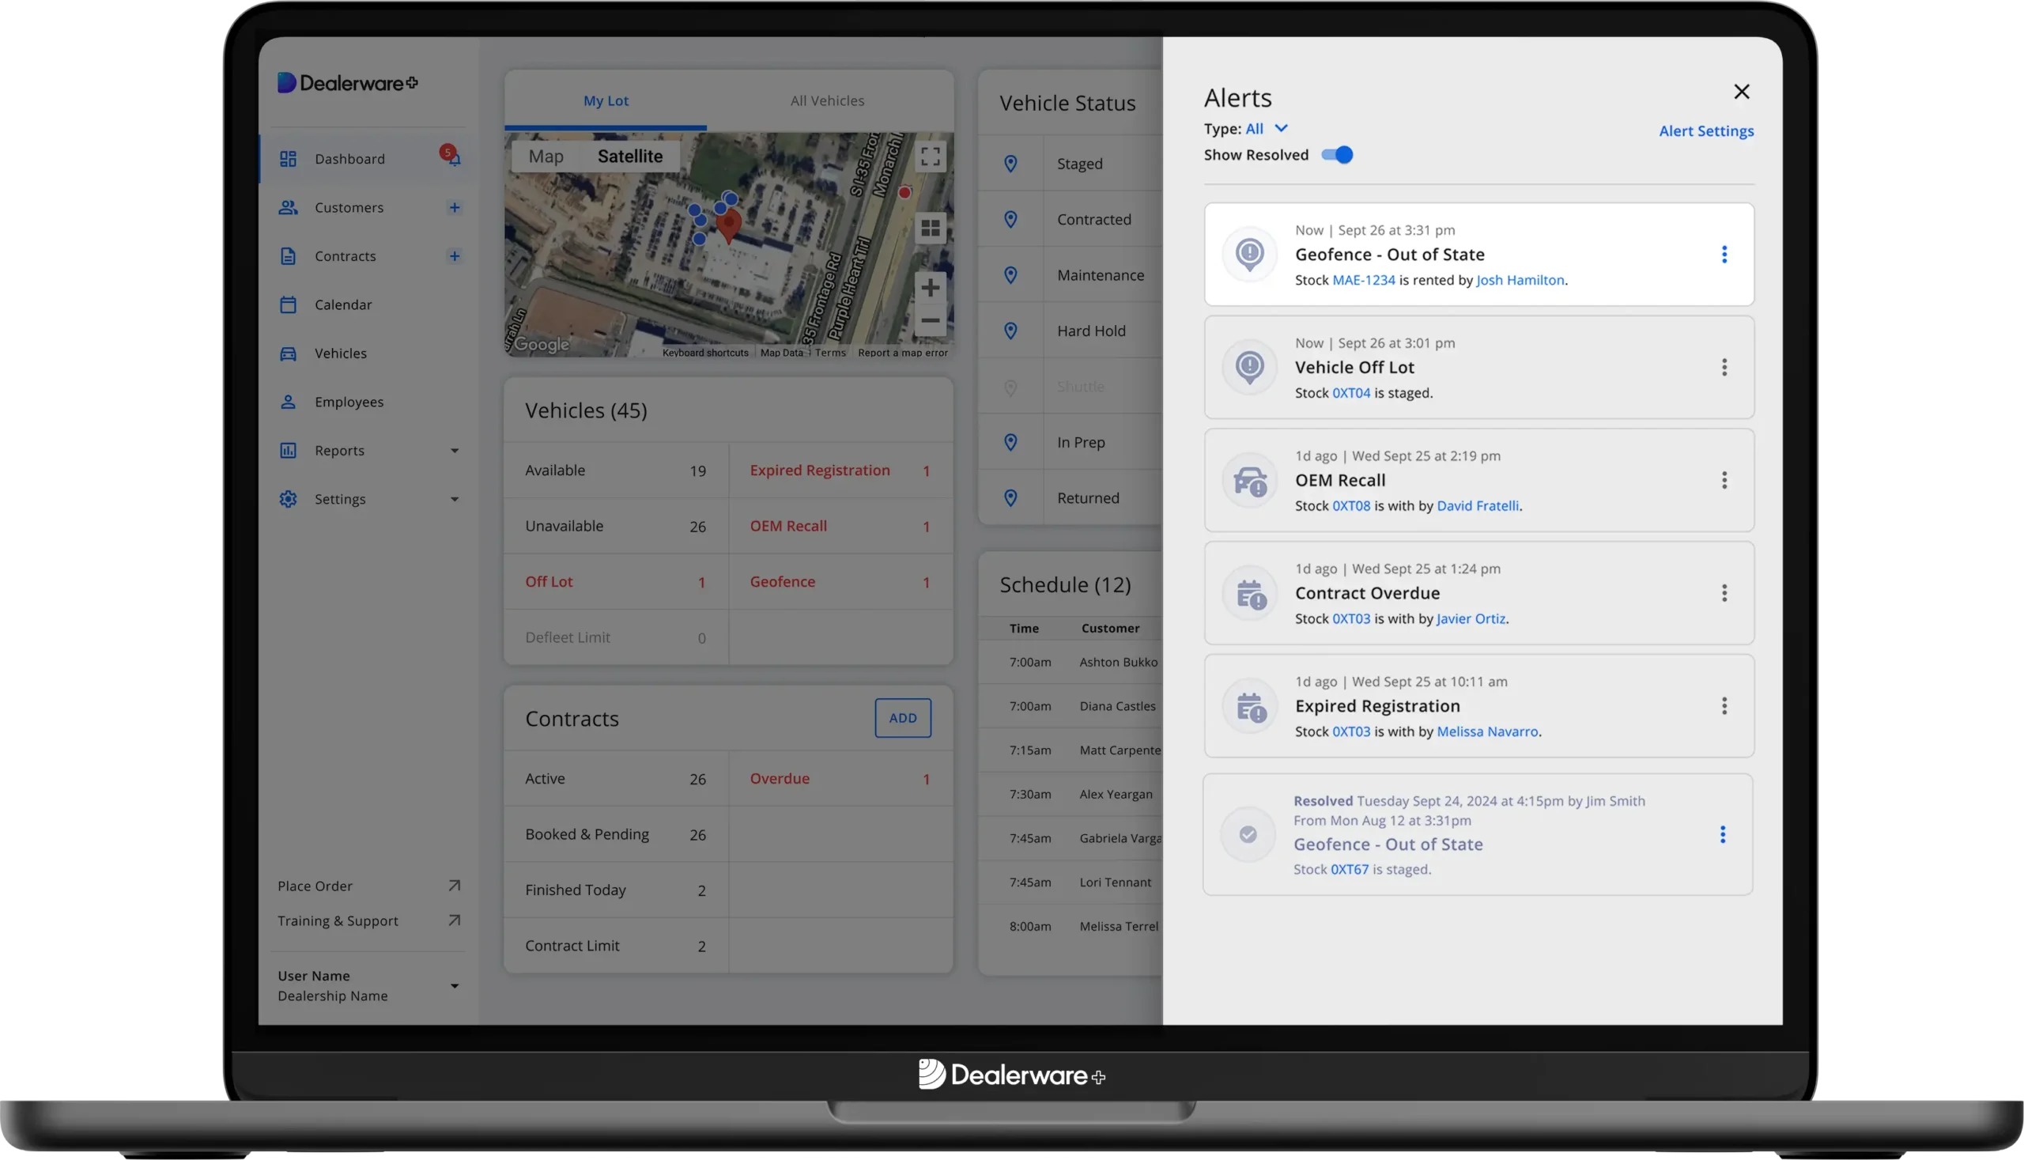Open David Fratelli customer link

(x=1478, y=505)
